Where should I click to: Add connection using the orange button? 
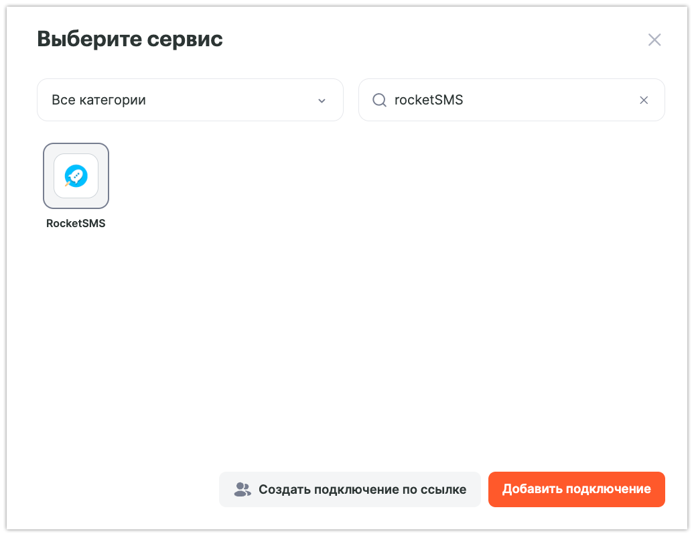tap(576, 489)
